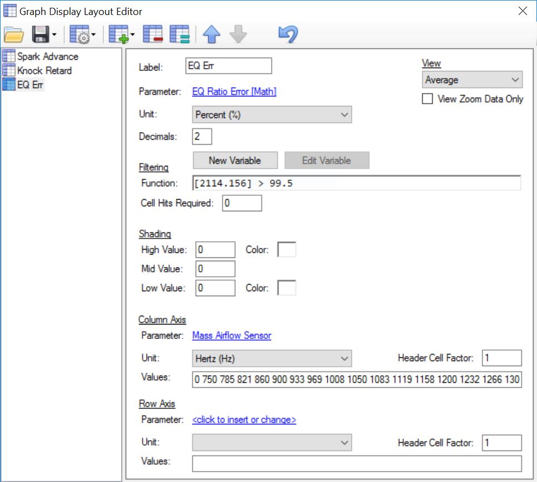Image resolution: width=537 pixels, height=482 pixels.
Task: Open EQ Ratio Error [Math] parameter link
Action: pos(234,92)
